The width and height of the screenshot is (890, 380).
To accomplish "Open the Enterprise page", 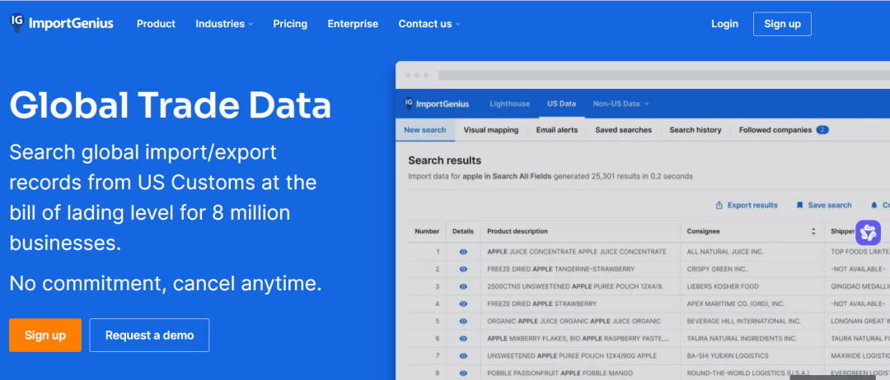I will 353,24.
